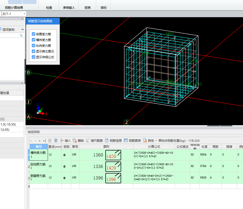
Task: Expand the ZCT-1 component dropdown
Action: (24, 14)
